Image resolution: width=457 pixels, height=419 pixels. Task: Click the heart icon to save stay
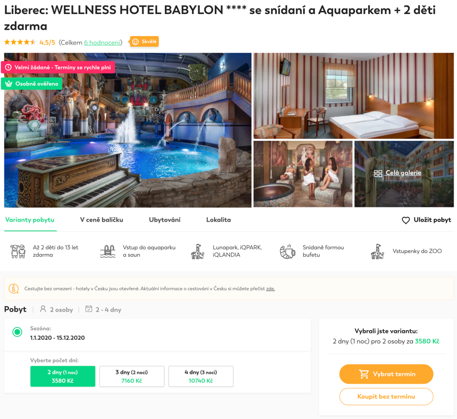coord(406,220)
